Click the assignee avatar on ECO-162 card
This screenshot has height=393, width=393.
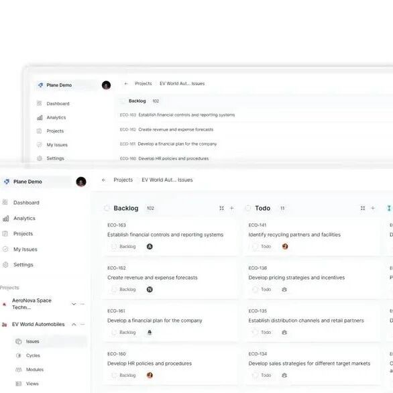(x=150, y=290)
